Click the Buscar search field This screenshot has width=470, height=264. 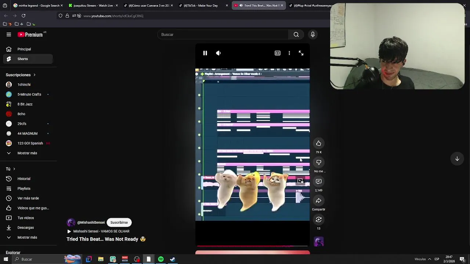coord(223,34)
